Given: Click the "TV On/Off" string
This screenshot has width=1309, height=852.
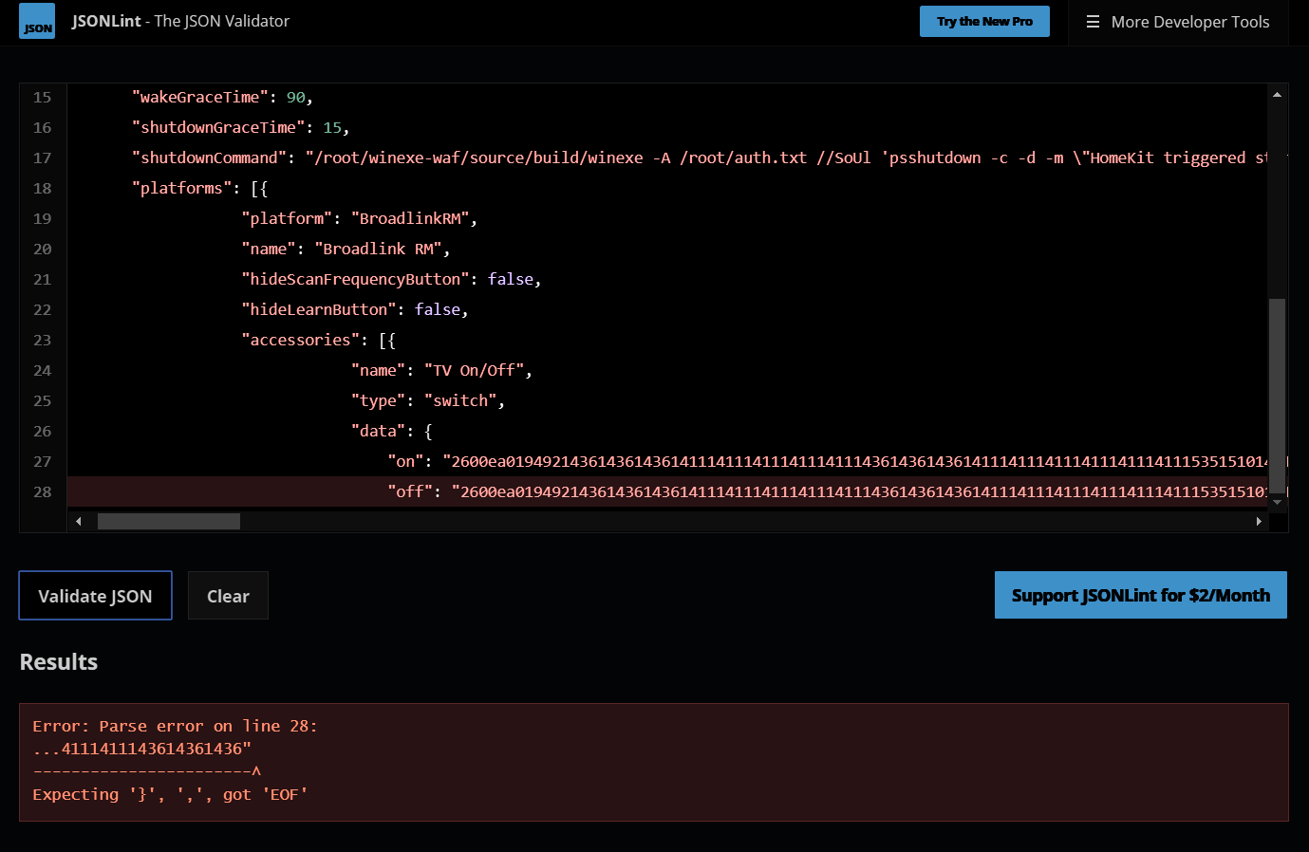Looking at the screenshot, I should pos(474,370).
